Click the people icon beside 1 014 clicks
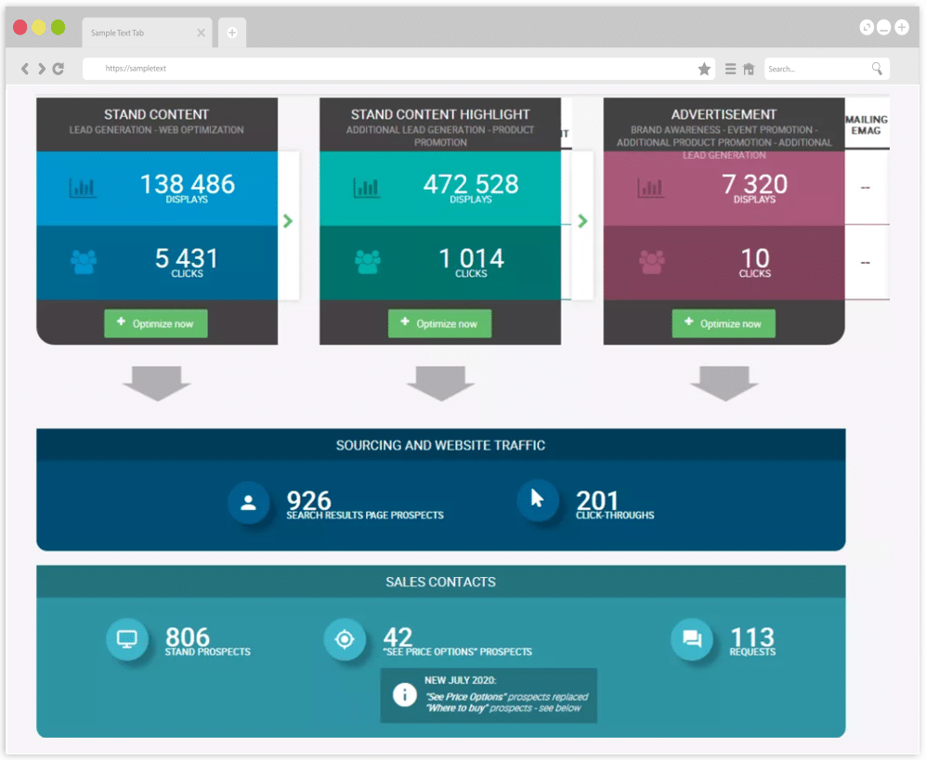926x760 pixels. tap(368, 262)
